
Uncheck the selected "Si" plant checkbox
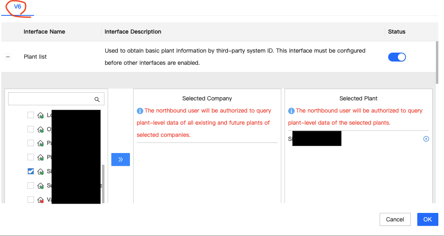31,171
